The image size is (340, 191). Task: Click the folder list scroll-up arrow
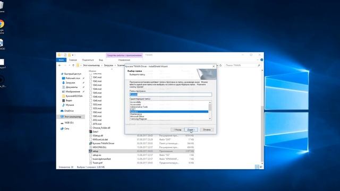coord(210,102)
